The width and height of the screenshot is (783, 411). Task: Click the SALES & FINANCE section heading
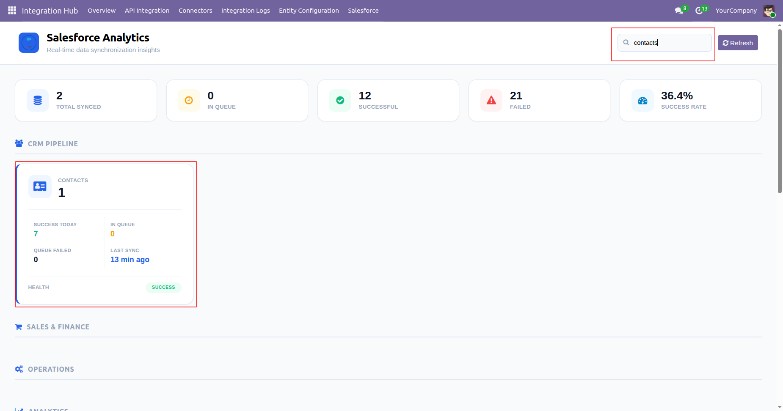58,327
